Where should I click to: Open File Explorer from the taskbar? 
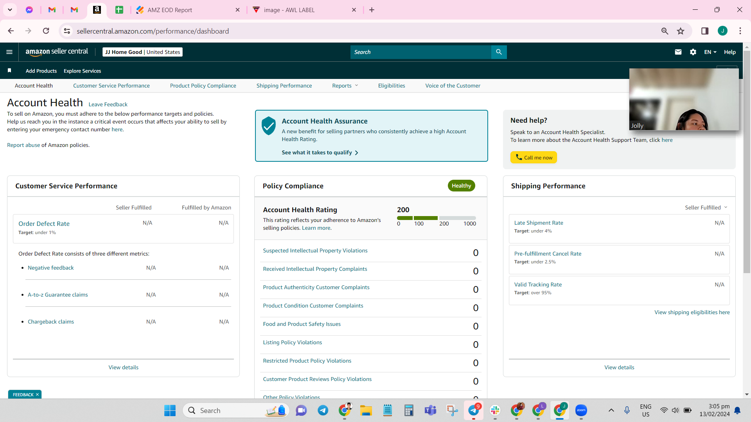coord(366,410)
